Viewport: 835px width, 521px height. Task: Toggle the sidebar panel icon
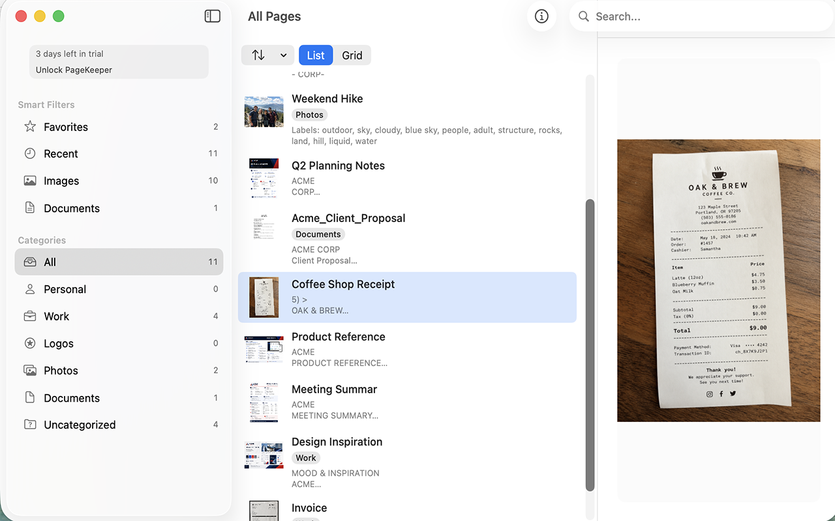tap(212, 16)
